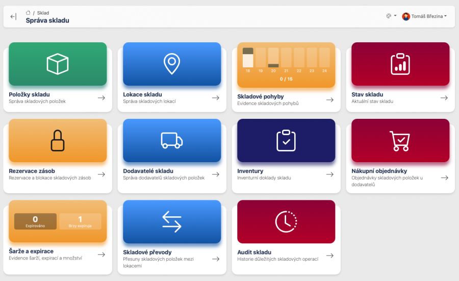Open the Stav skladu chart clipboard icon

pyautogui.click(x=400, y=64)
